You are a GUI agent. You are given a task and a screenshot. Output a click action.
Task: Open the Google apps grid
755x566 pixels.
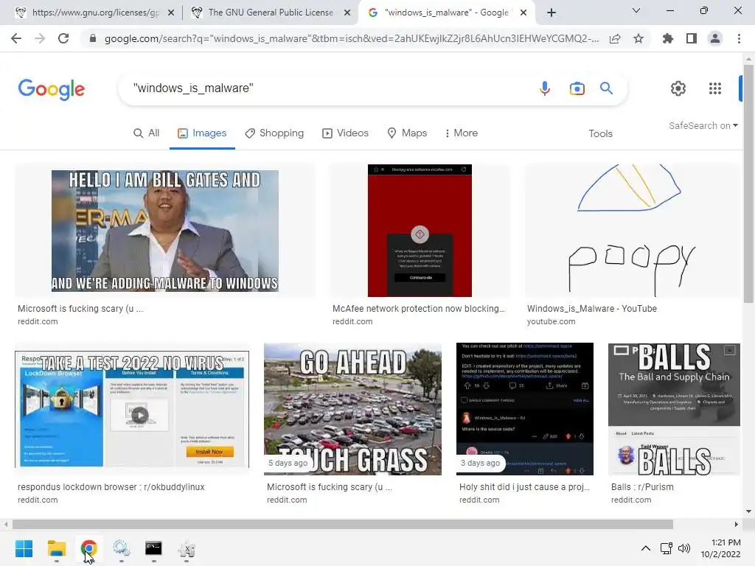click(715, 88)
